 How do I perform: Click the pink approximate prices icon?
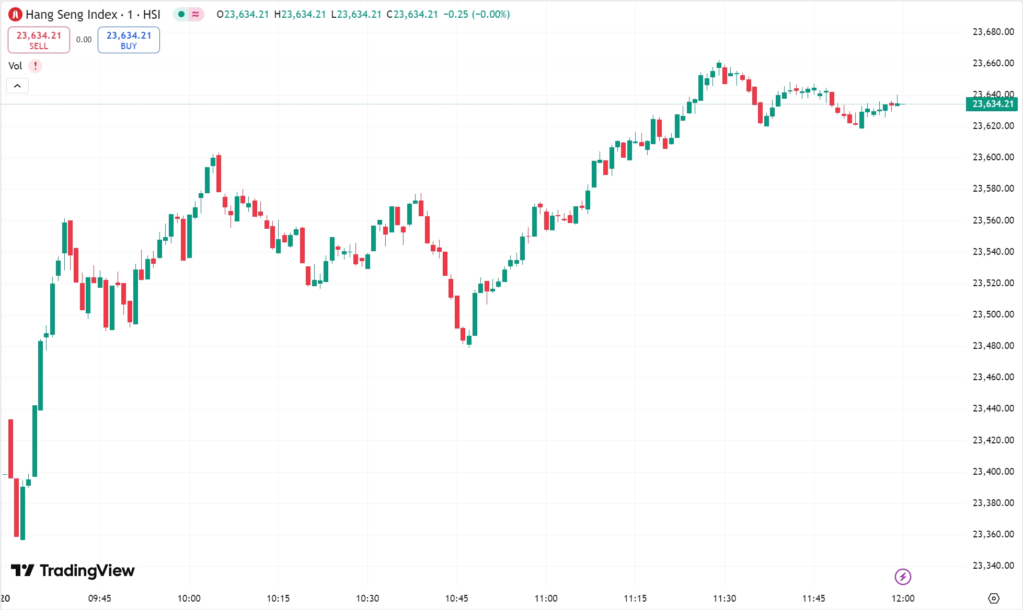coord(194,15)
